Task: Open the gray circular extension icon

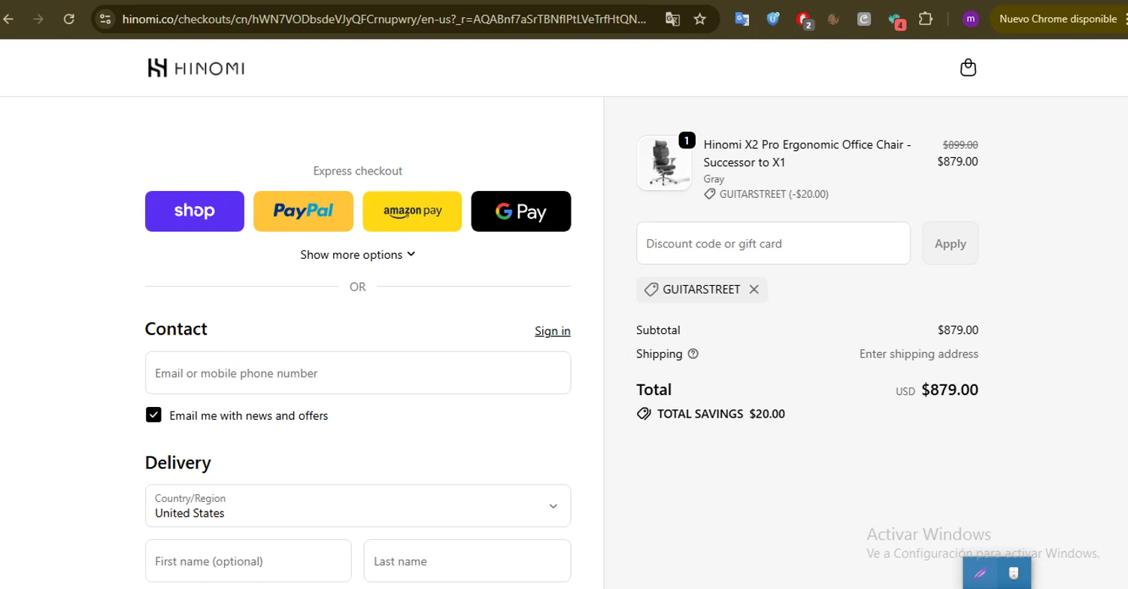Action: (864, 19)
